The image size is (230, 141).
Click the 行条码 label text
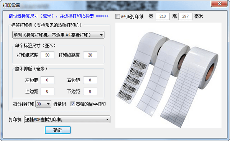[59, 104]
